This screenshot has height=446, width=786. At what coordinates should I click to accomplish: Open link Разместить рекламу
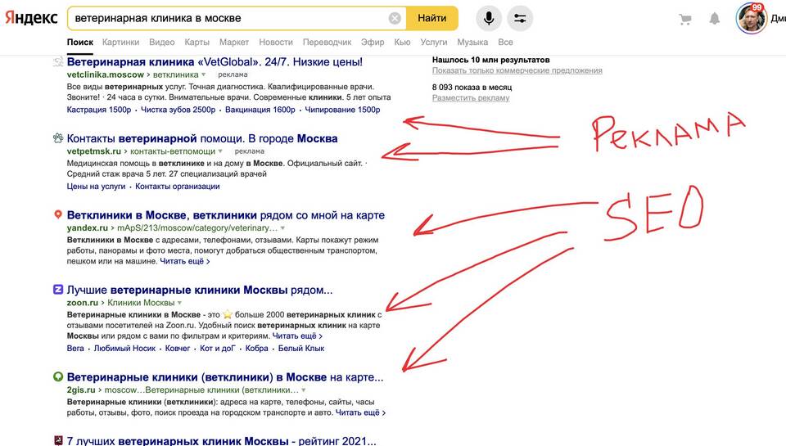pyautogui.click(x=471, y=98)
